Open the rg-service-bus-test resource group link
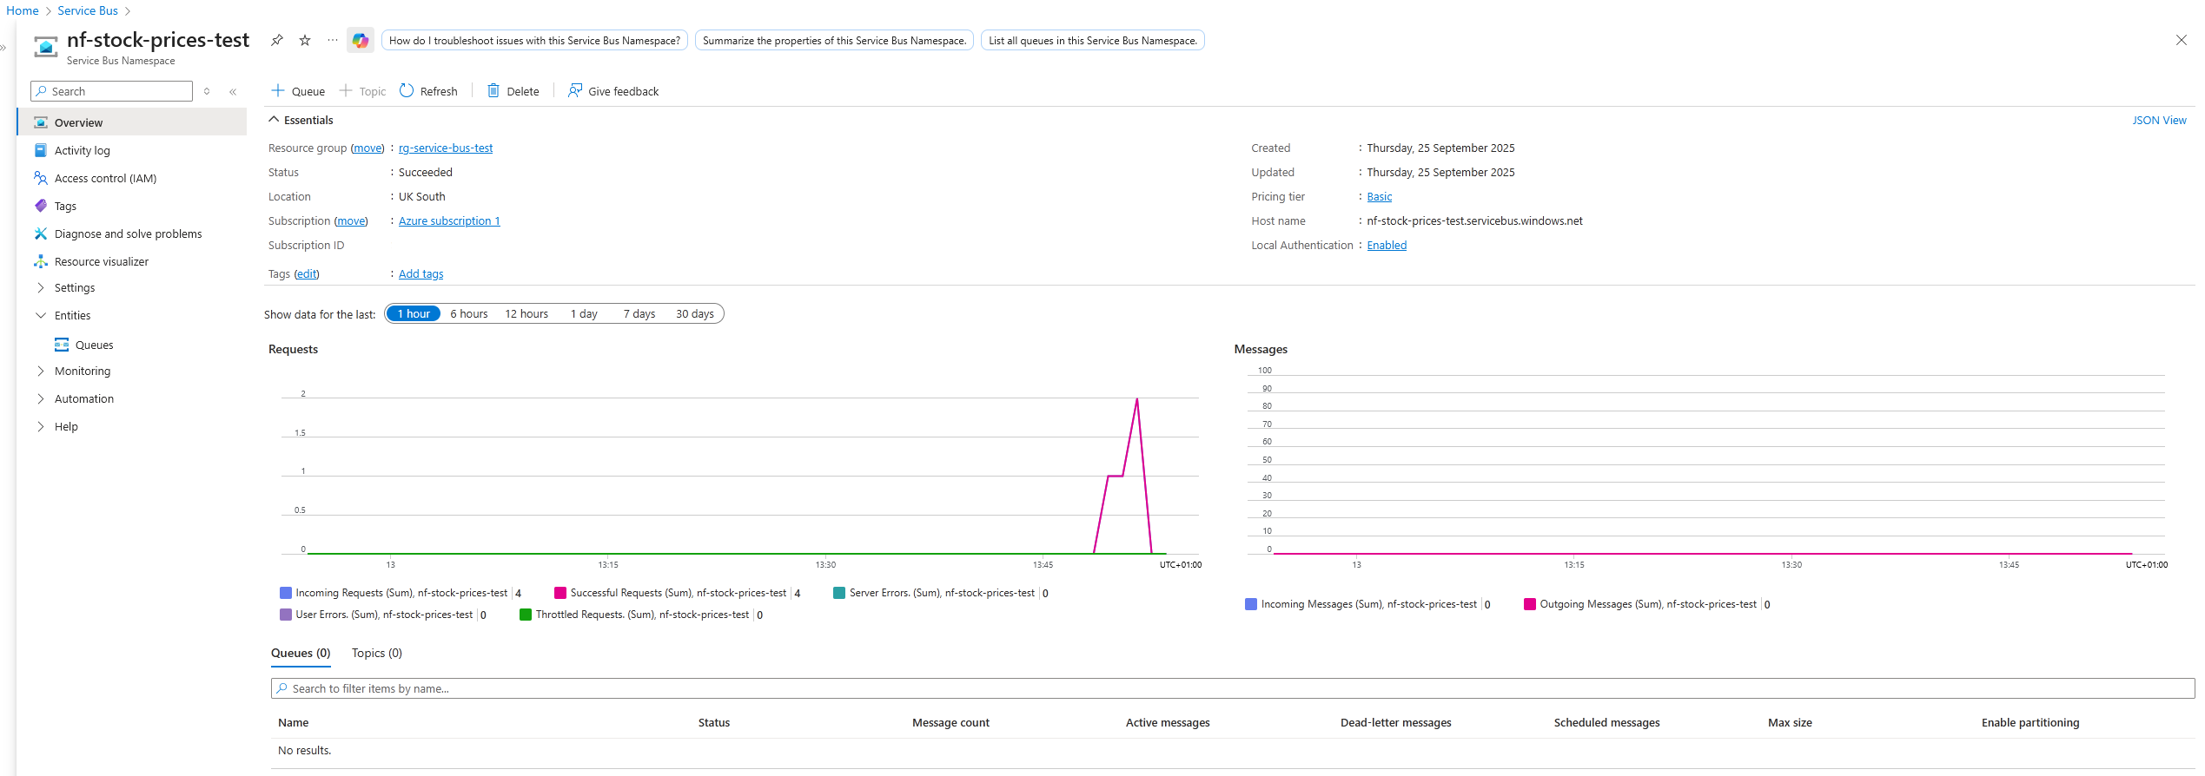Screen dimensions: 2205x776 click(445, 148)
